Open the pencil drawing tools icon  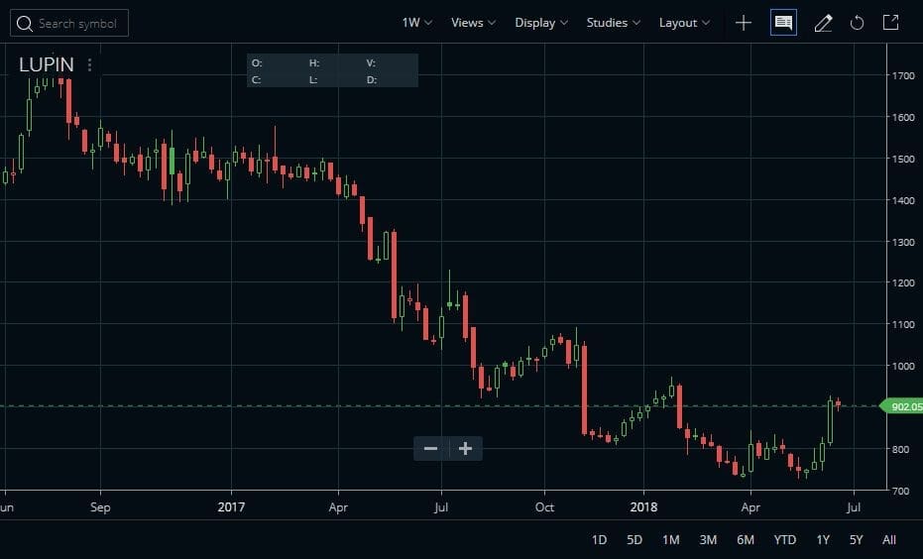click(x=823, y=23)
